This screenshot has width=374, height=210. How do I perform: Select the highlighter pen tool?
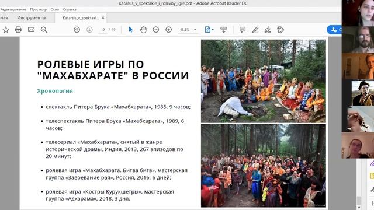click(255, 30)
